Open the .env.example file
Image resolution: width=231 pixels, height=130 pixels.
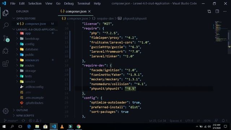point(34,97)
